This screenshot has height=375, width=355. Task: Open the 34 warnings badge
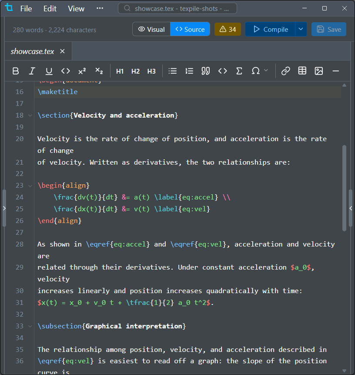tap(228, 30)
